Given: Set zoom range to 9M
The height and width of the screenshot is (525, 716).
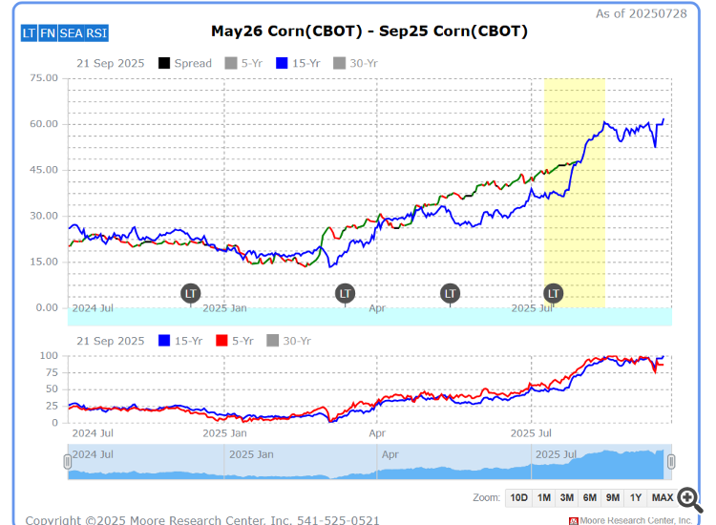Looking at the screenshot, I should point(612,497).
